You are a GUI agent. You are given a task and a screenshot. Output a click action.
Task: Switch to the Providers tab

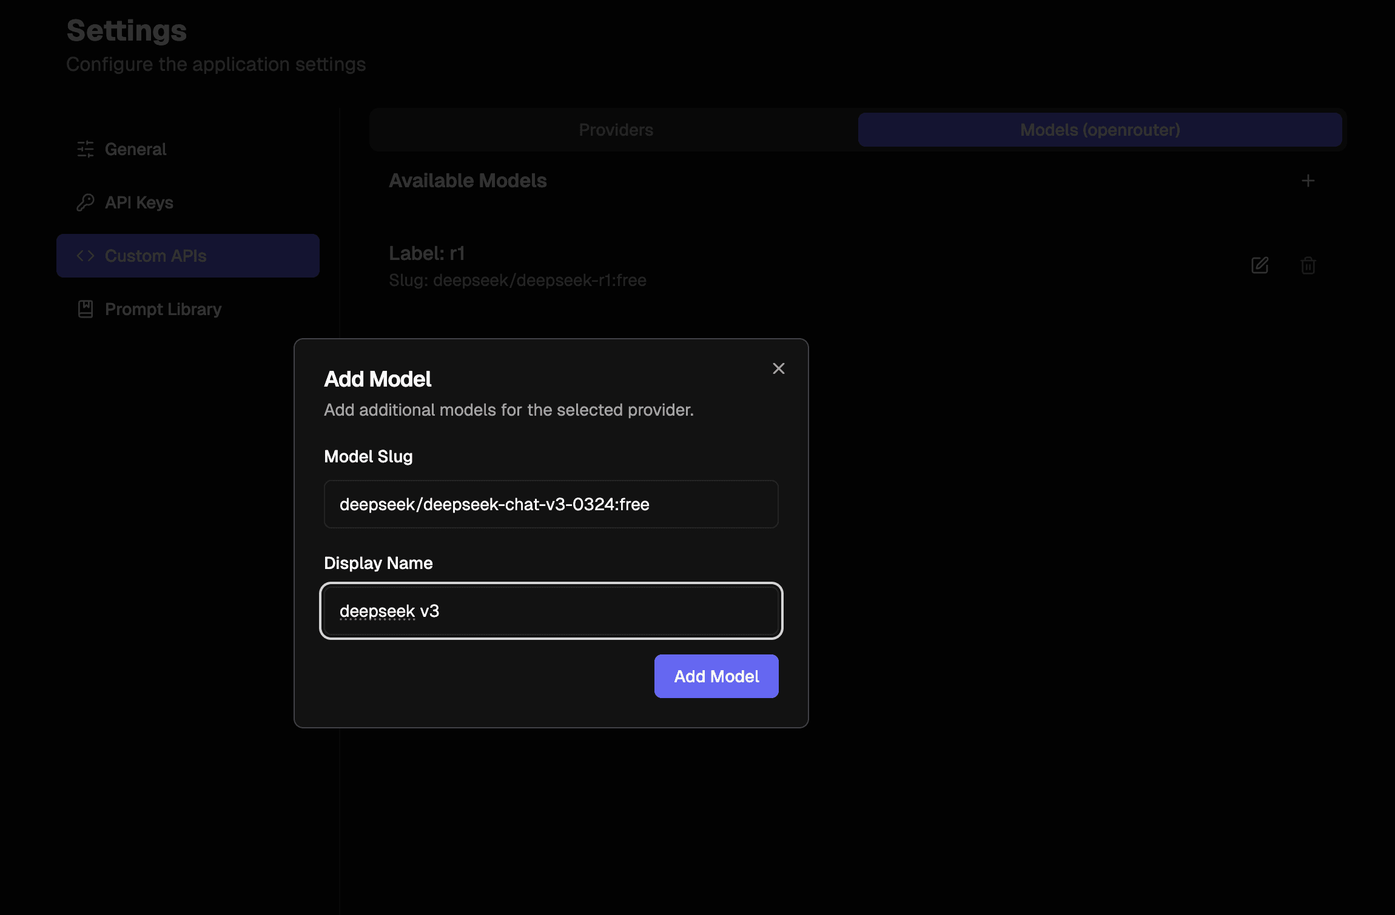[x=616, y=130]
